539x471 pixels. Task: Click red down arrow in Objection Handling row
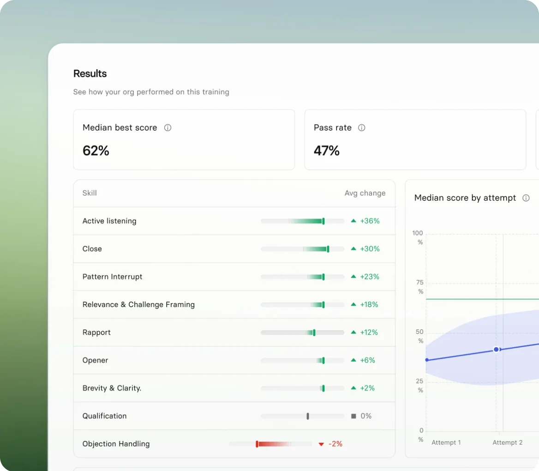[x=321, y=444]
